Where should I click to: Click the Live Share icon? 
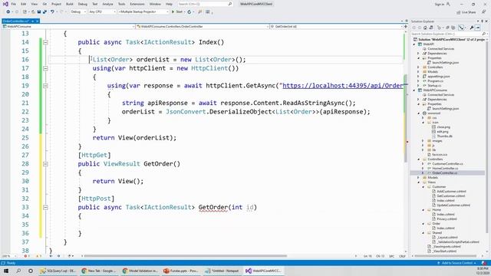(459, 12)
